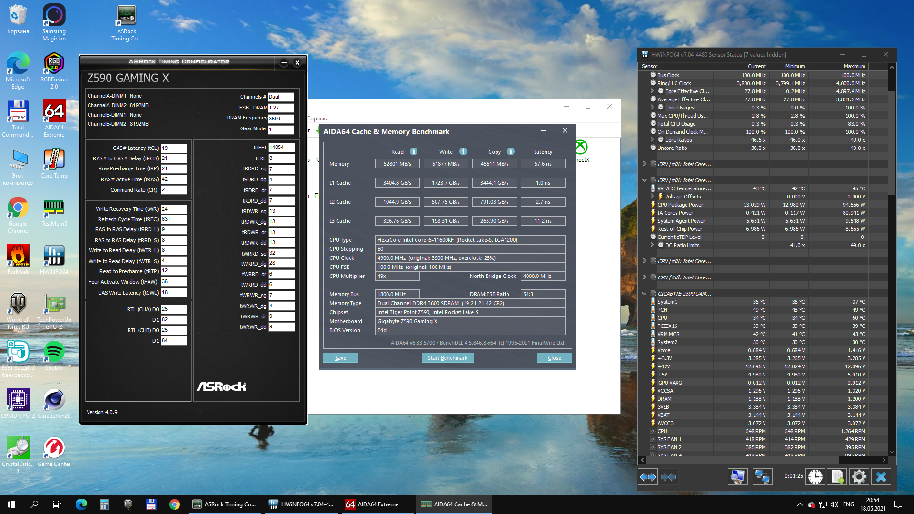Image resolution: width=914 pixels, height=514 pixels.
Task: Click the CAS# Latency (tCL) field
Action: (174, 148)
